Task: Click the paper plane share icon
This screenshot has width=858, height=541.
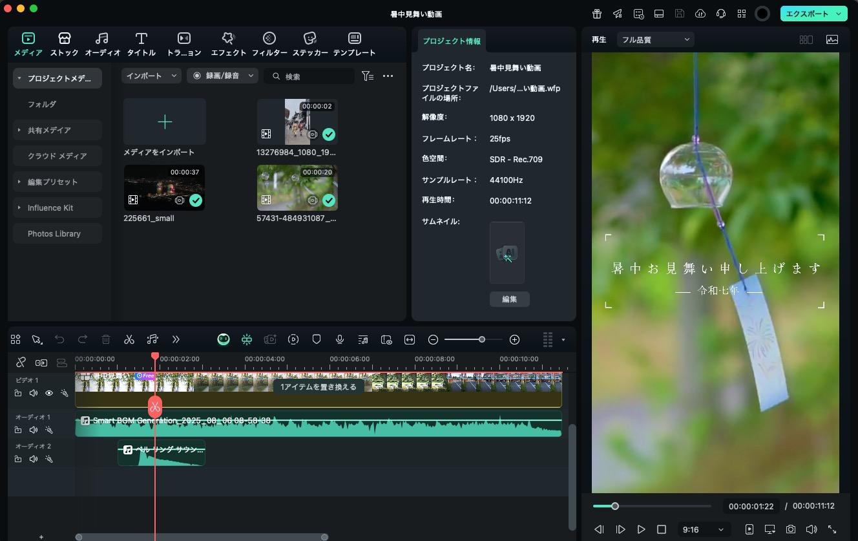Action: tap(618, 14)
